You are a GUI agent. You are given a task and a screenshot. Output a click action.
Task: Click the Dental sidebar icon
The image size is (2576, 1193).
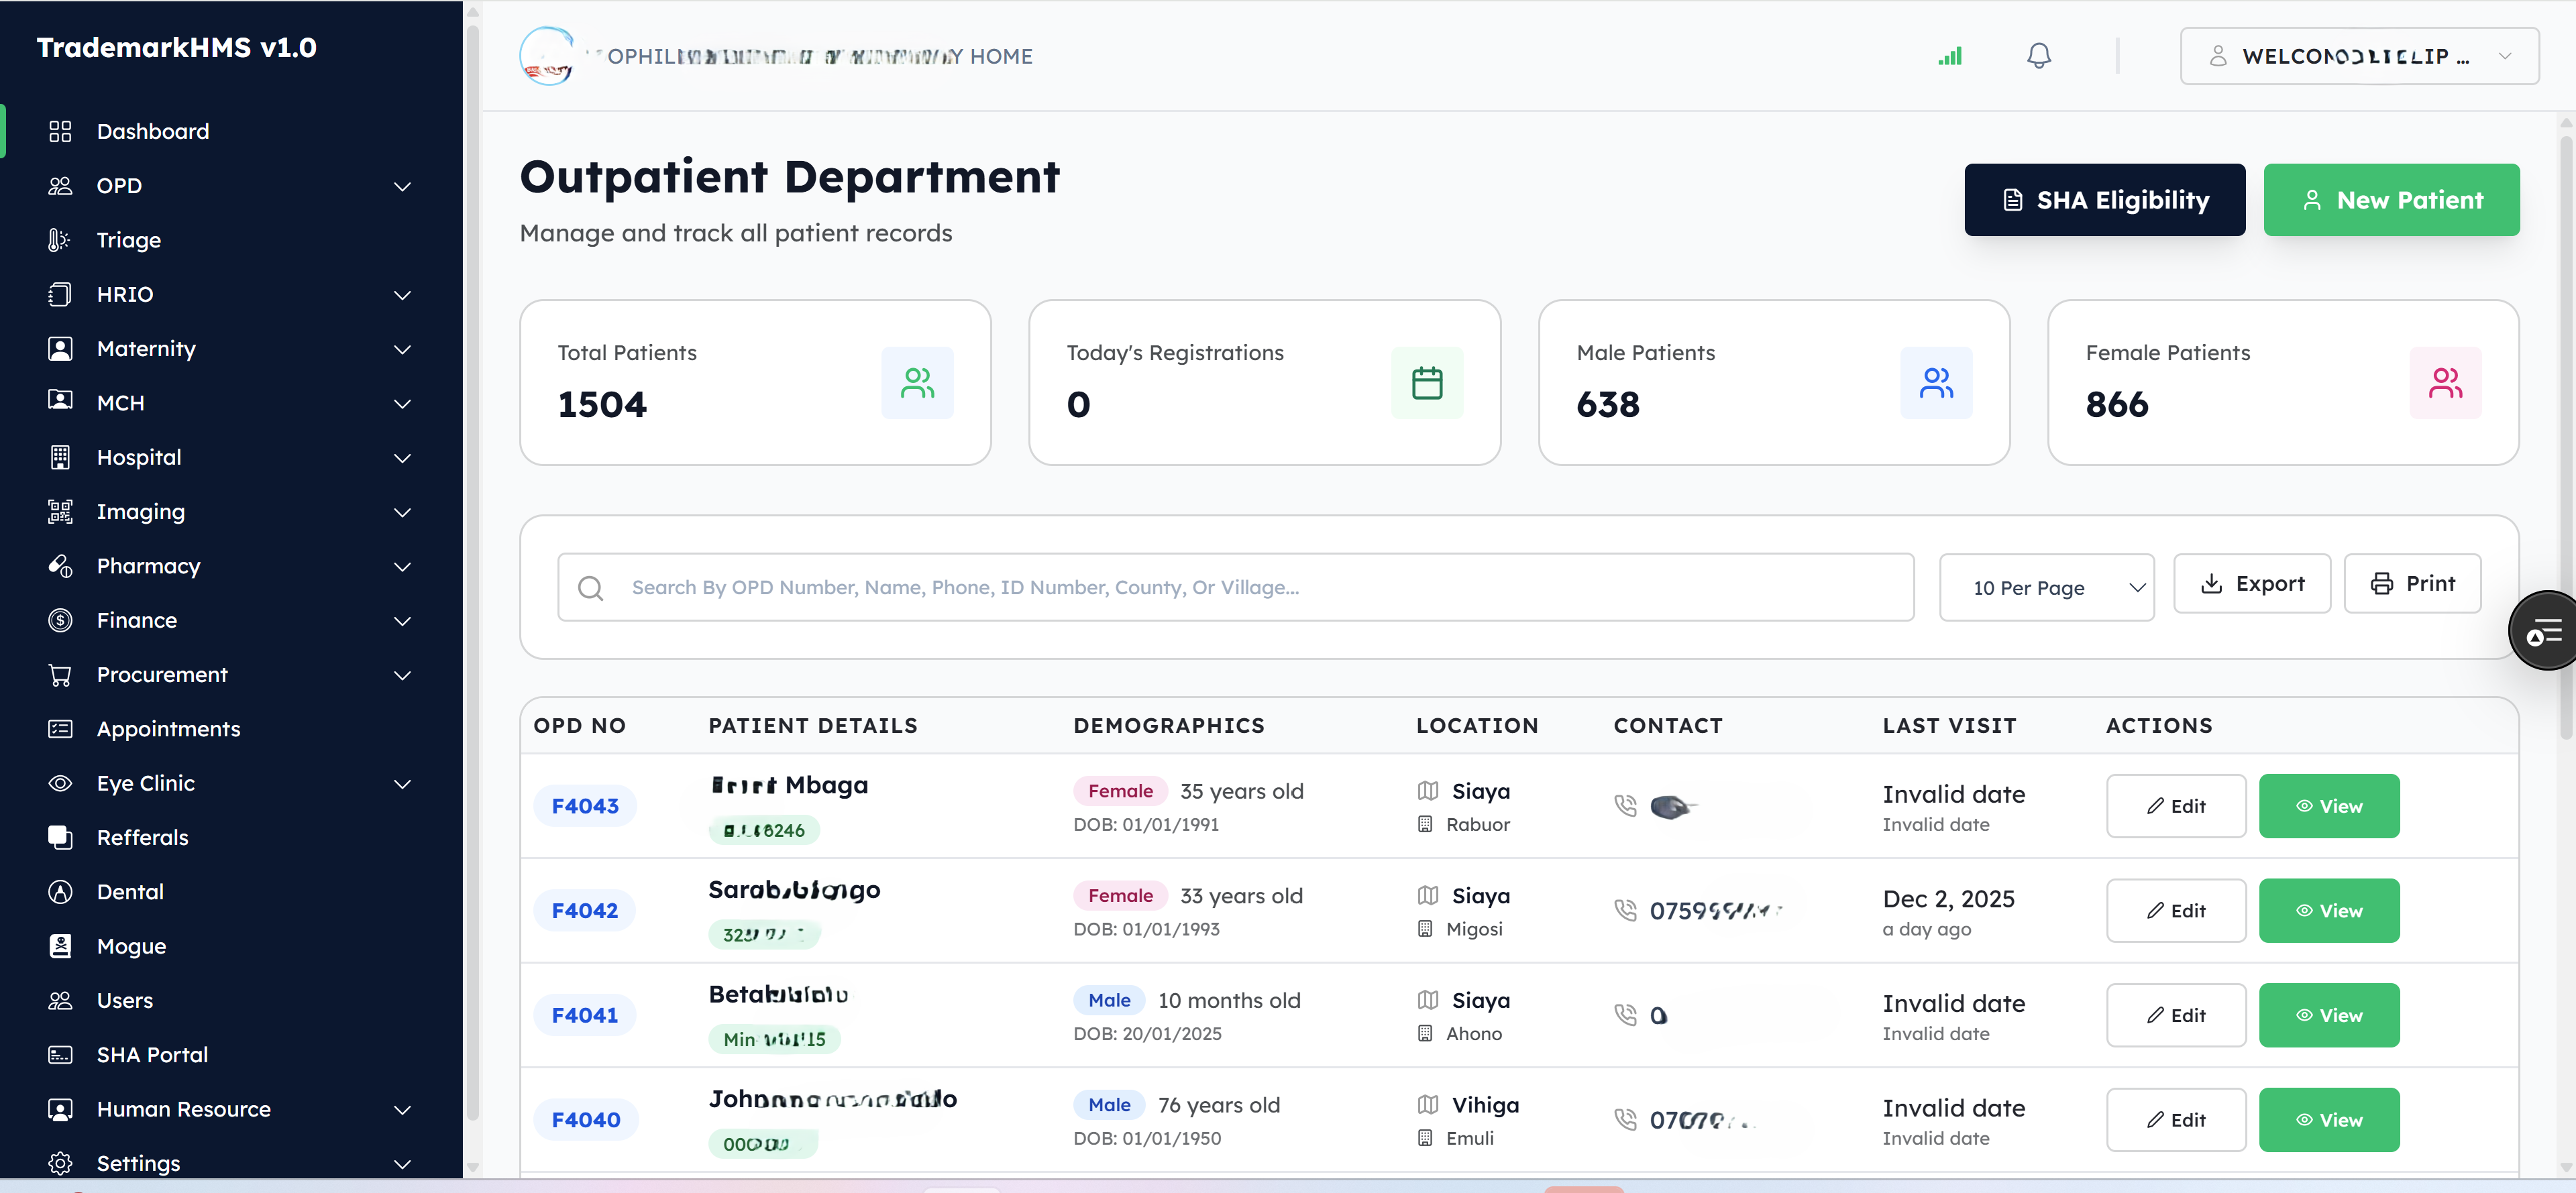click(59, 891)
